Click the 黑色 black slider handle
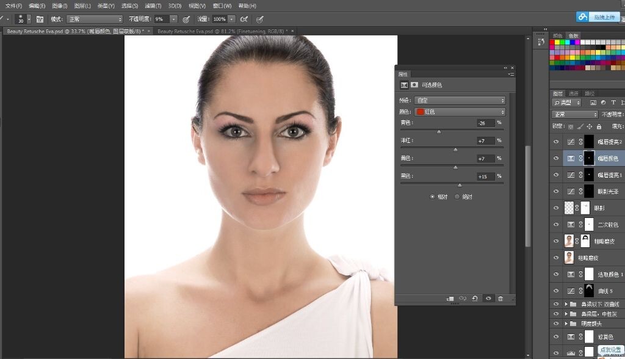Viewport: 625px width, 359px height. [460, 185]
